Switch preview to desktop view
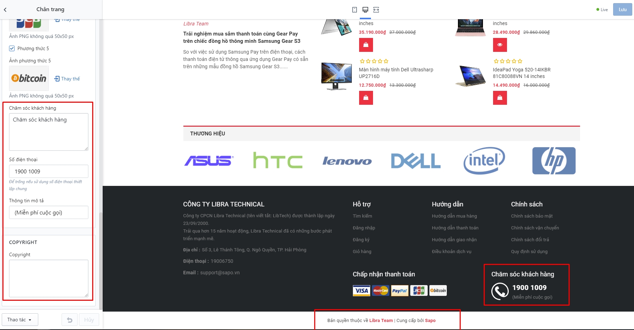634x330 pixels. coord(365,10)
